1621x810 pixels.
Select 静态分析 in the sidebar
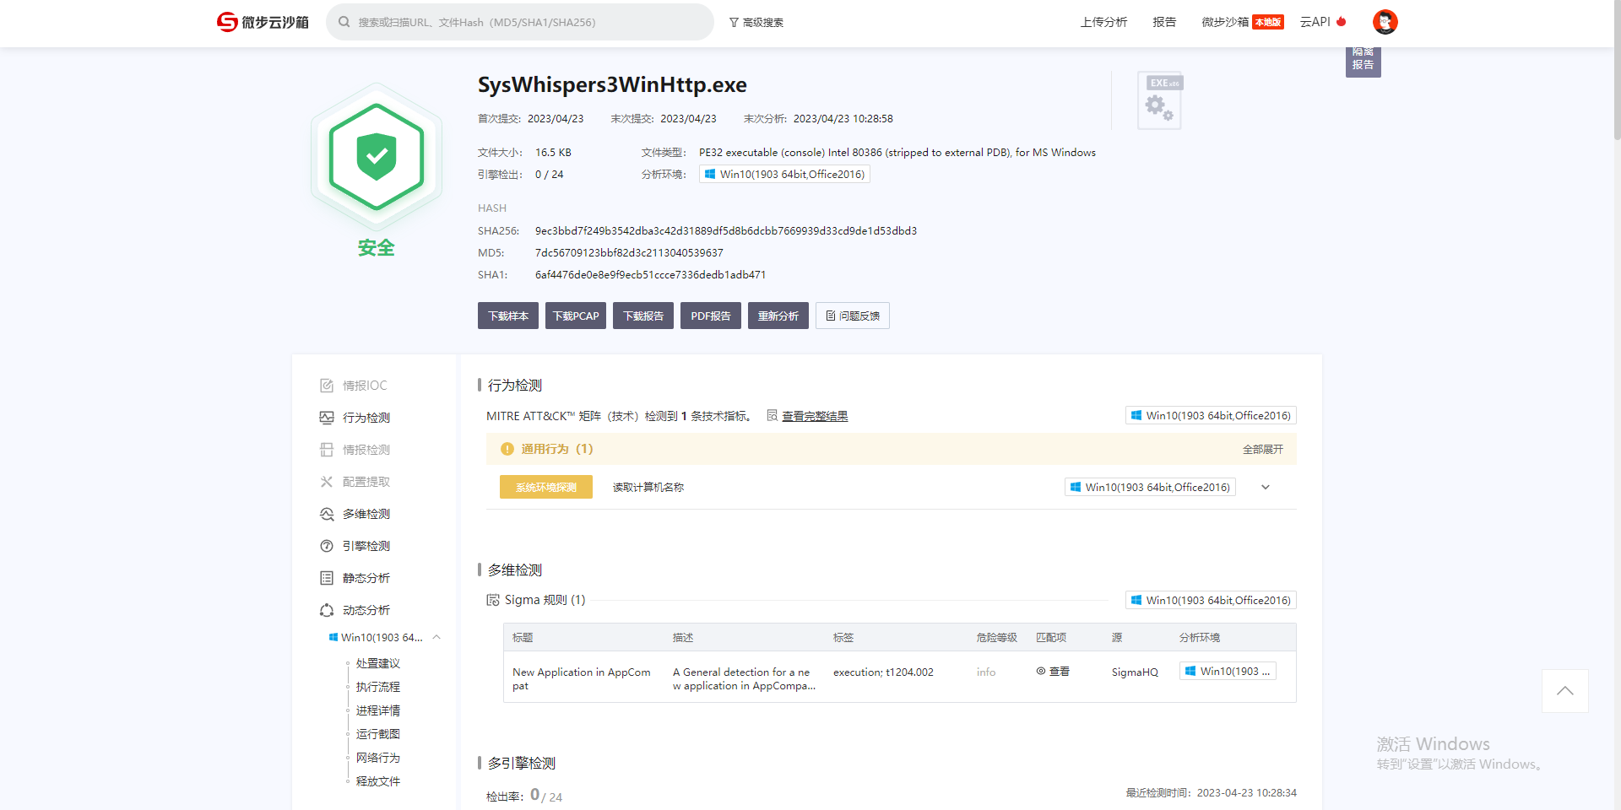click(x=366, y=577)
